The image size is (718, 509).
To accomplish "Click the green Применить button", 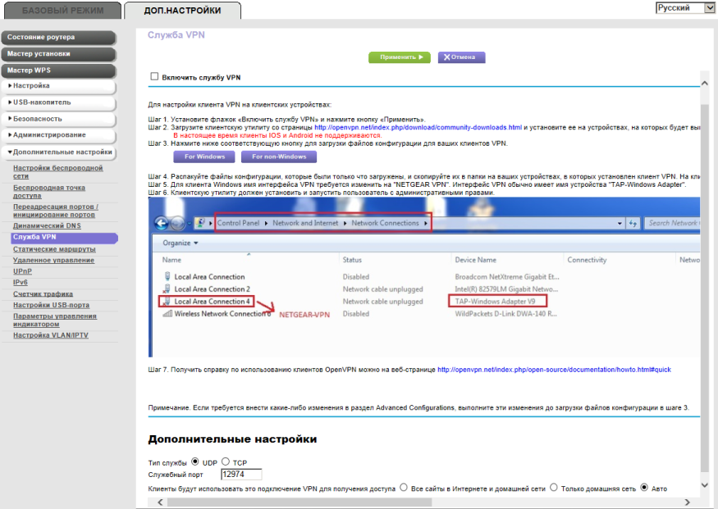I will [400, 57].
